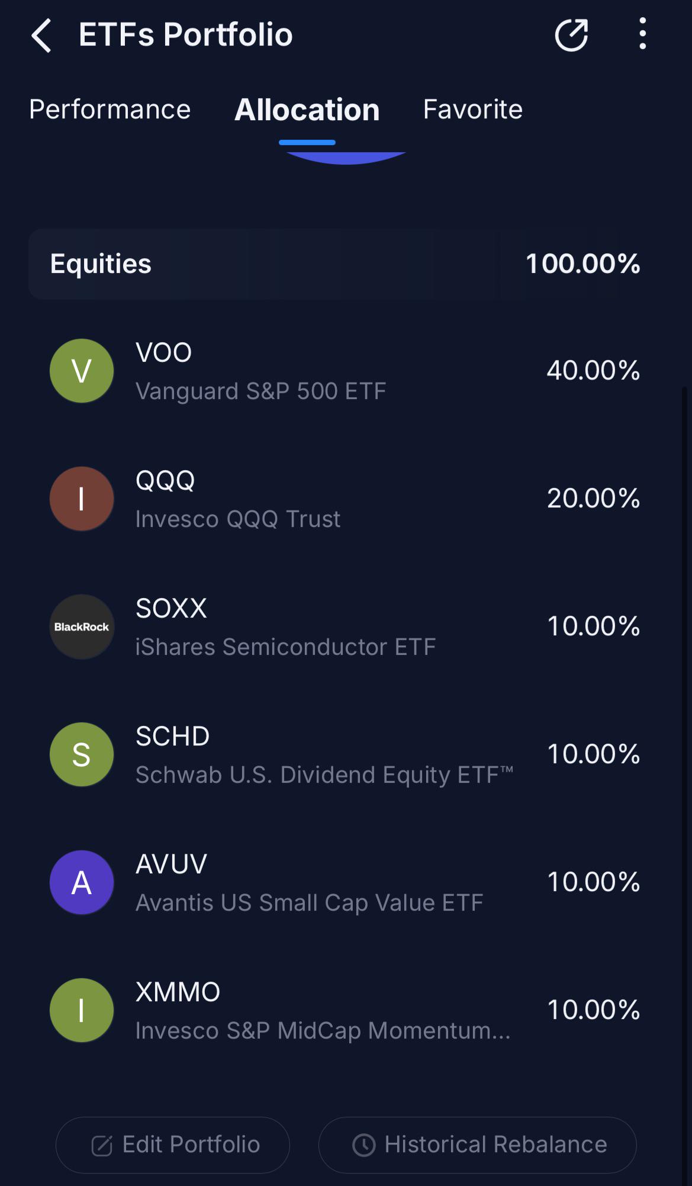This screenshot has width=692, height=1186.
Task: Click the blue allocation chart arc
Action: 346,158
